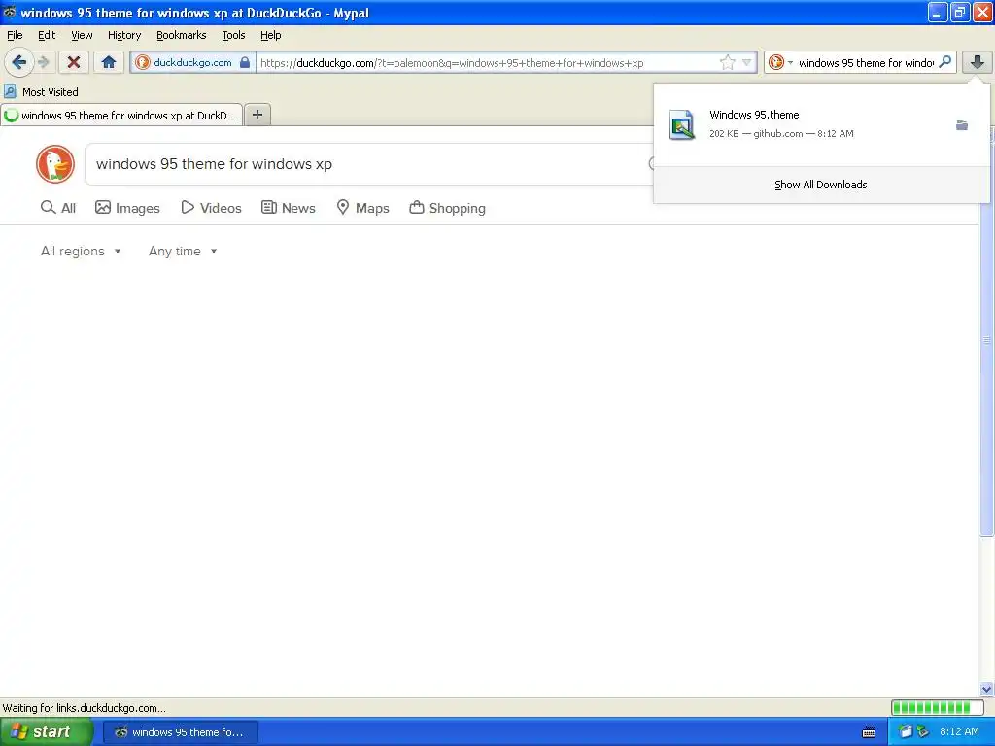995x746 pixels.
Task: Open the Most Visited bookmarks folder
Action: [41, 92]
